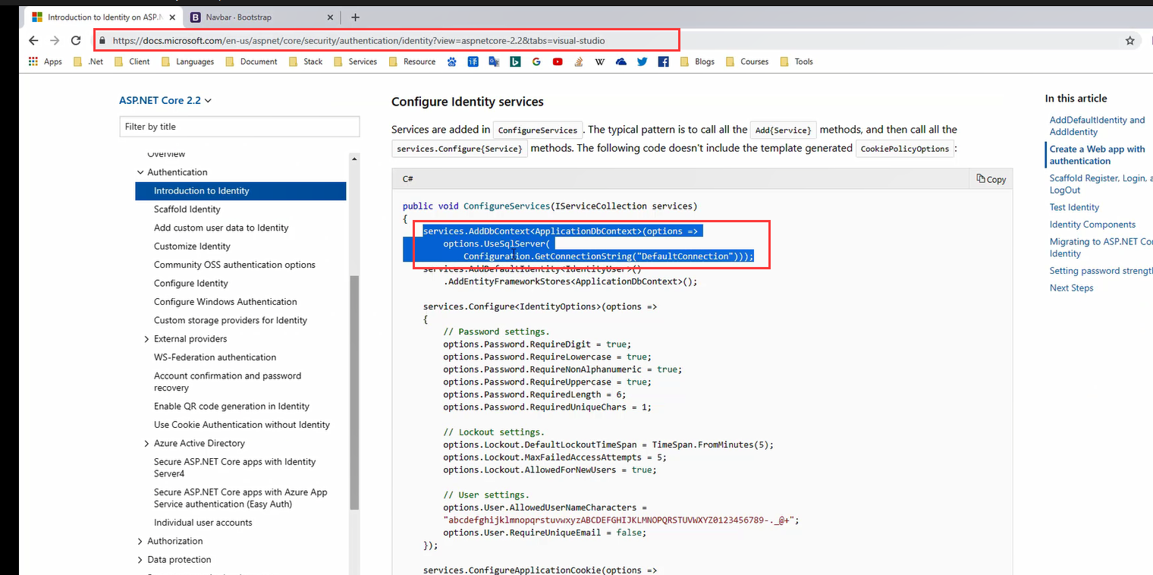Open the Google bookmark icon
The image size is (1153, 575).
536,61
